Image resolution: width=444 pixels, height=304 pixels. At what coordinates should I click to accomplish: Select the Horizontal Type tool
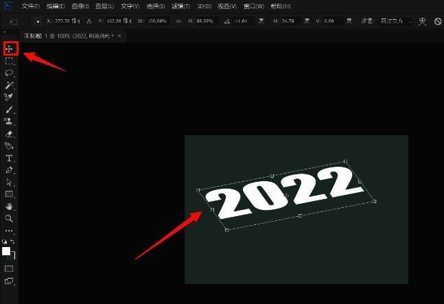(x=9, y=158)
